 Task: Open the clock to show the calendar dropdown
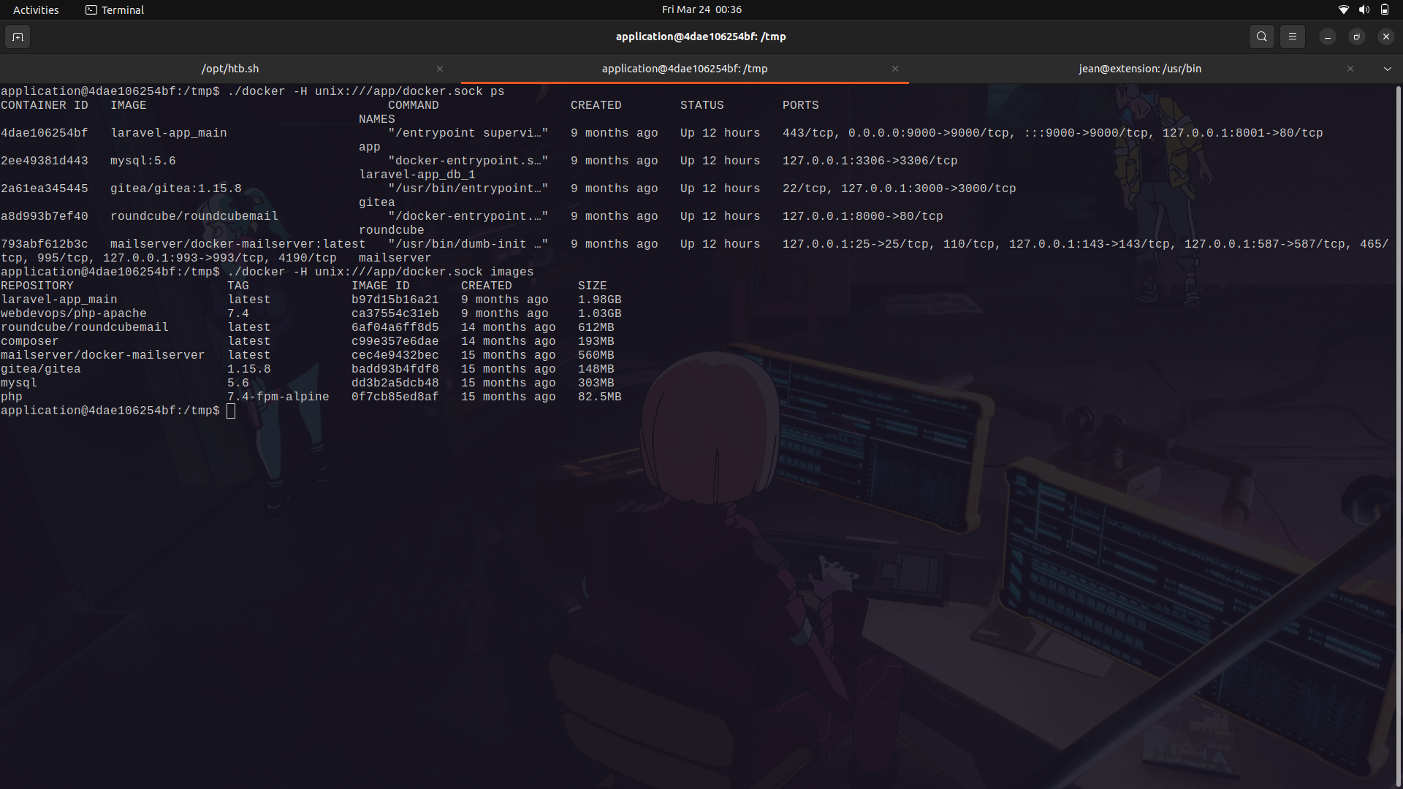click(x=701, y=9)
